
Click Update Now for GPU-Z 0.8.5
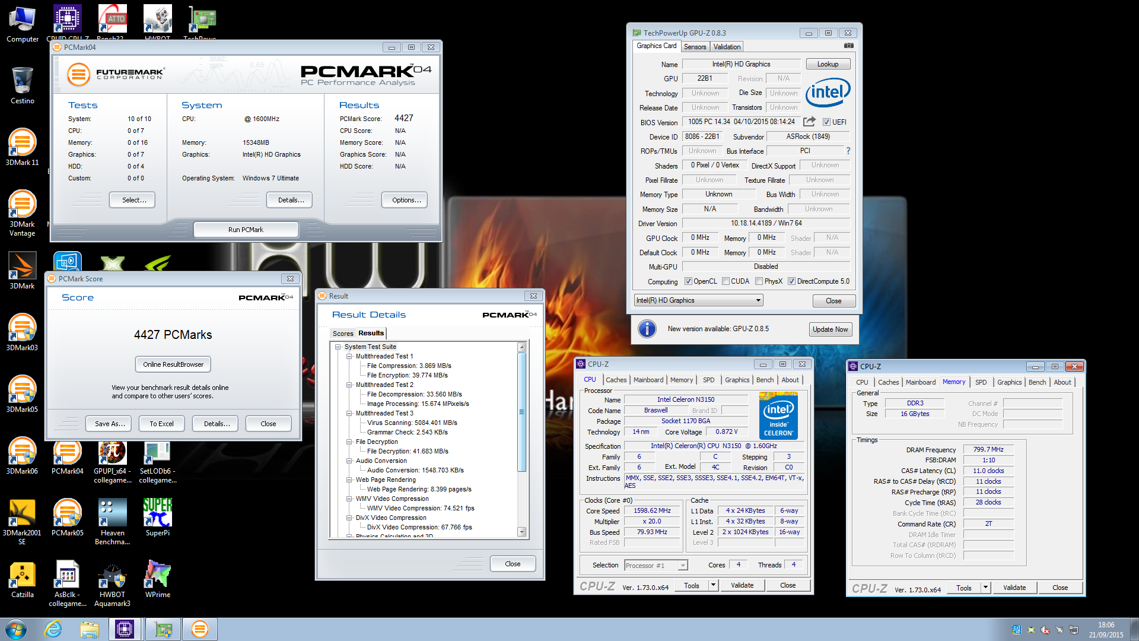(830, 329)
